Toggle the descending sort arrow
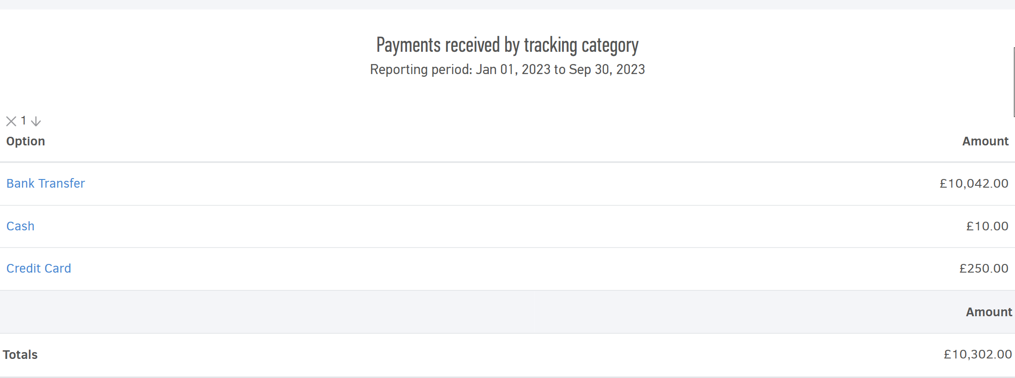 pyautogui.click(x=36, y=121)
